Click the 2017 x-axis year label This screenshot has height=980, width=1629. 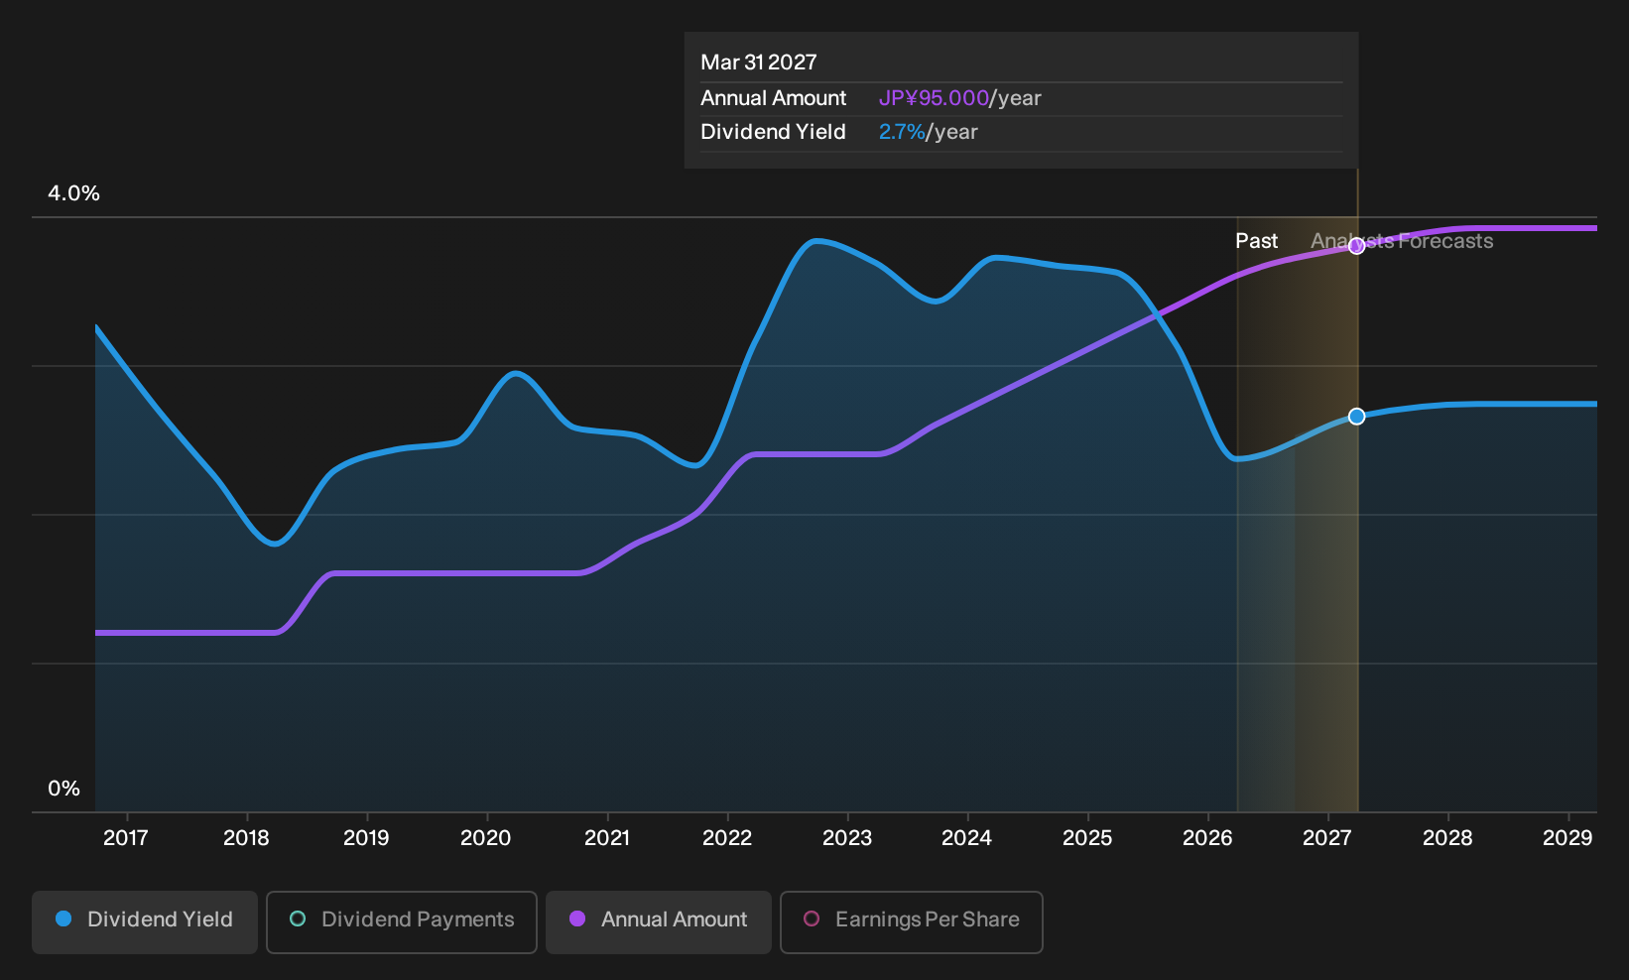[126, 838]
